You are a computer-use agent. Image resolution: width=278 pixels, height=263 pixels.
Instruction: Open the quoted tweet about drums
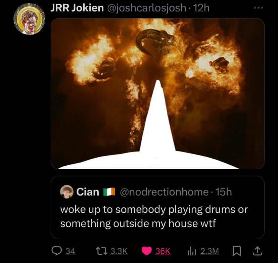[x=157, y=216]
